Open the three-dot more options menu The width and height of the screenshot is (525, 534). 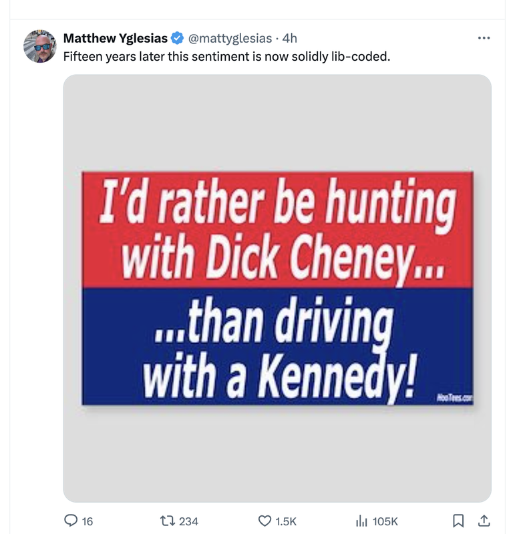click(x=484, y=38)
